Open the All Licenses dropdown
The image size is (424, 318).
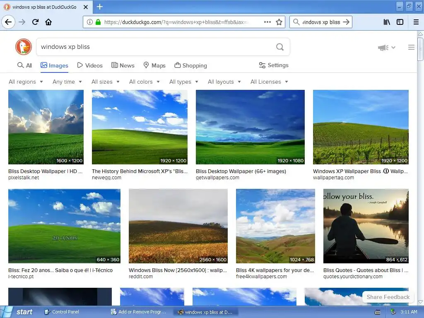(x=269, y=82)
